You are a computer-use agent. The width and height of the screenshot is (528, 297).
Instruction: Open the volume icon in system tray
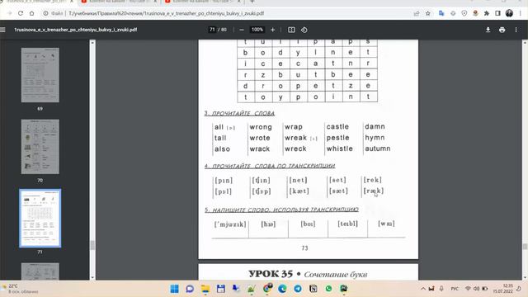coord(477,289)
